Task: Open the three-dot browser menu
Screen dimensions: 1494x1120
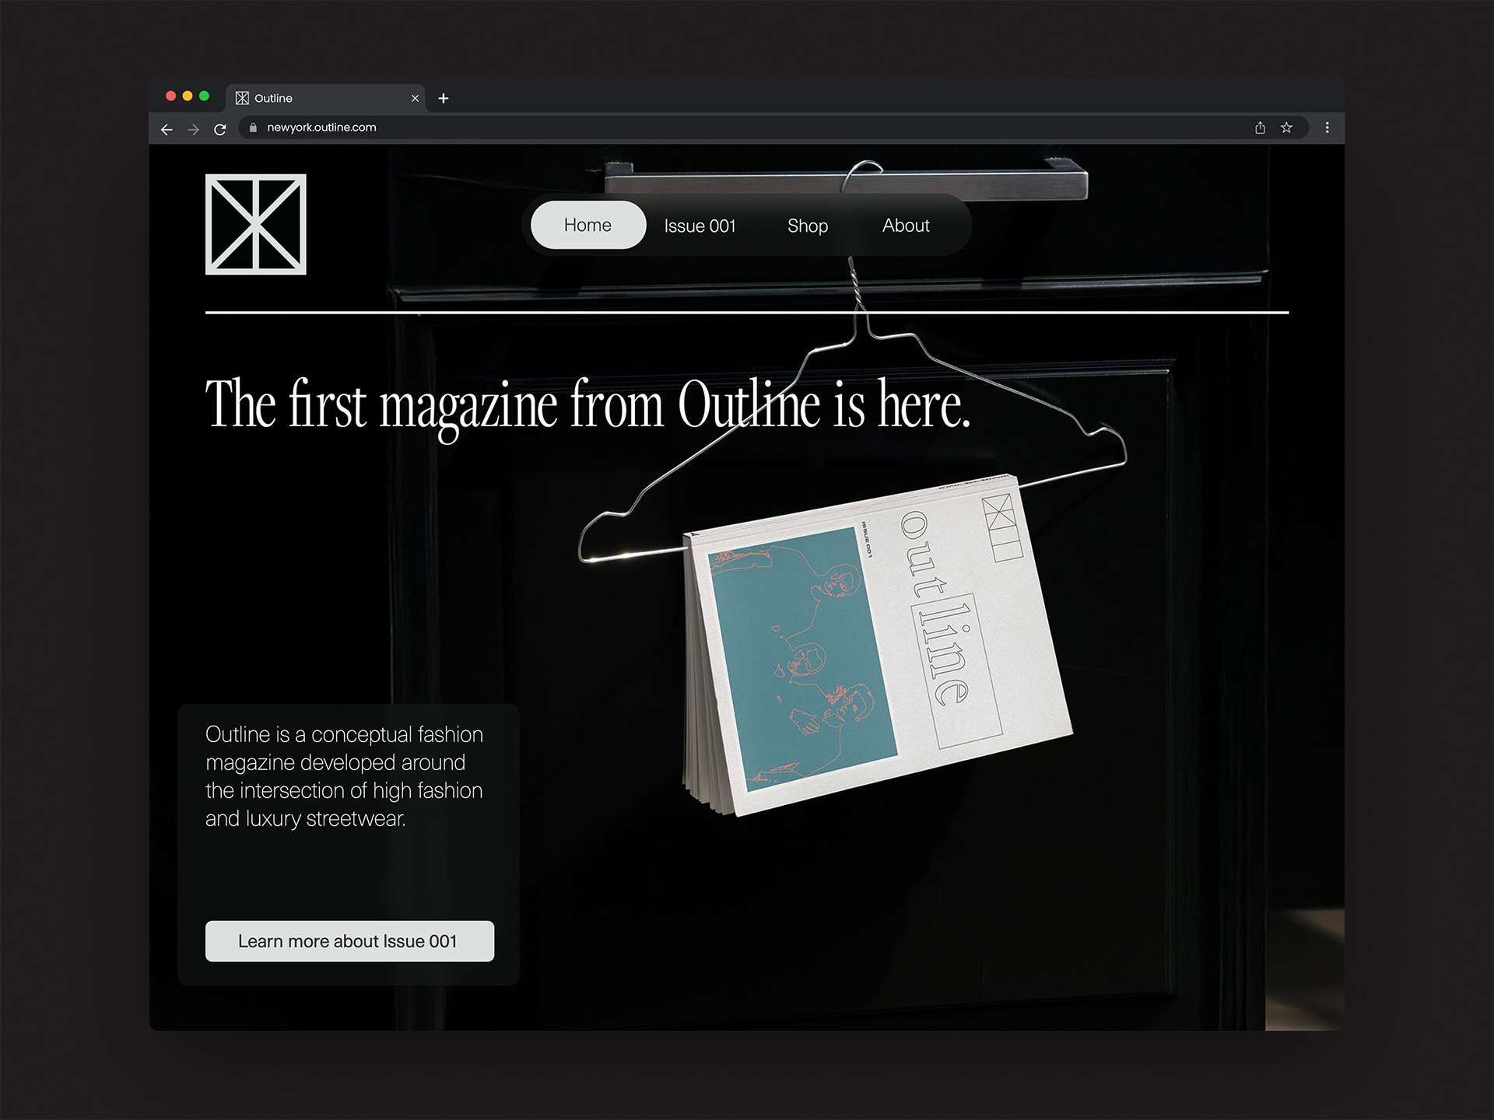Action: [1327, 128]
